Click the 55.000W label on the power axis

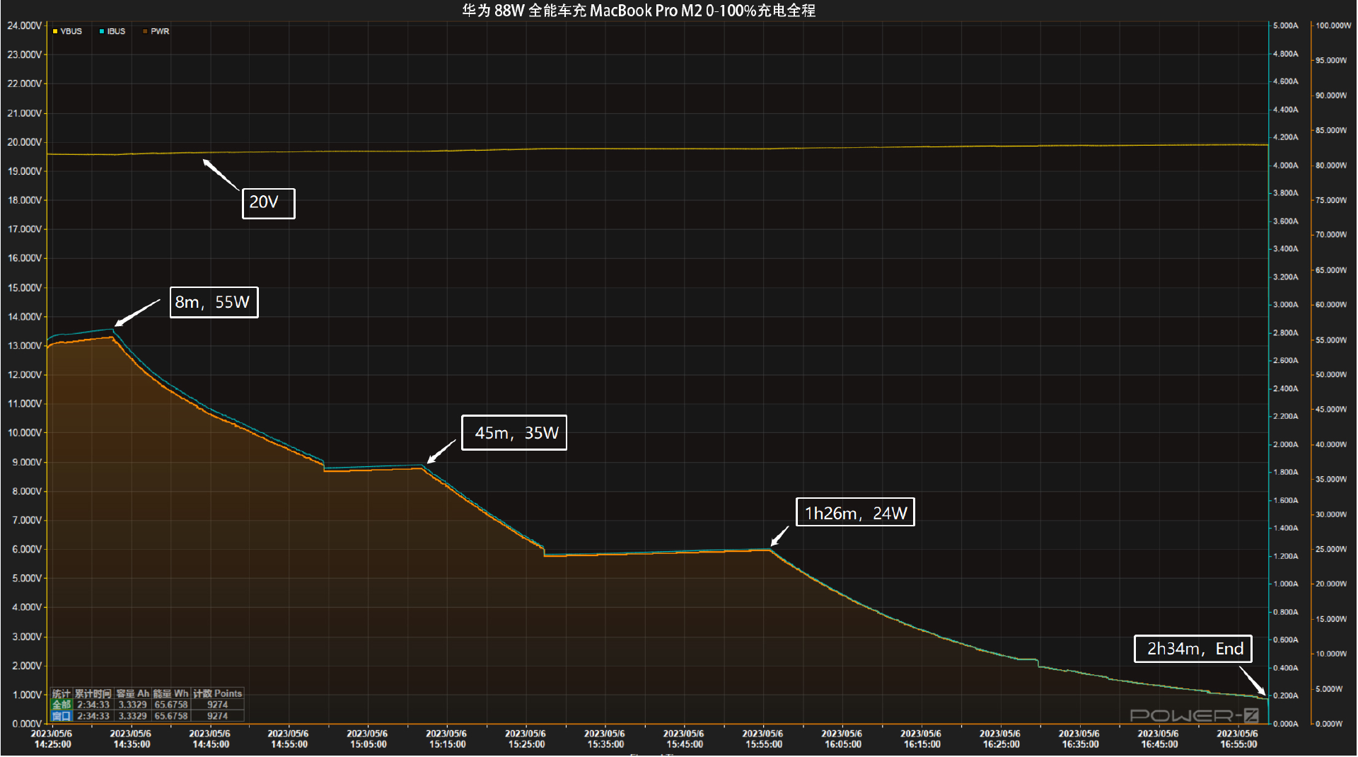click(1331, 340)
